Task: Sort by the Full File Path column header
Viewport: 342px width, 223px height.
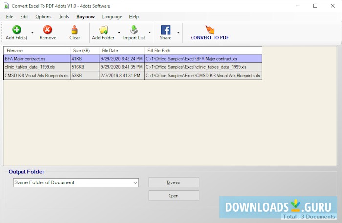Action: 203,51
